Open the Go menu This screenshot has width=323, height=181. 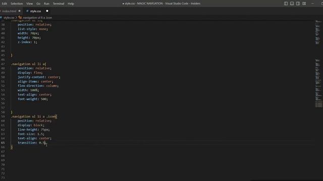click(x=38, y=4)
